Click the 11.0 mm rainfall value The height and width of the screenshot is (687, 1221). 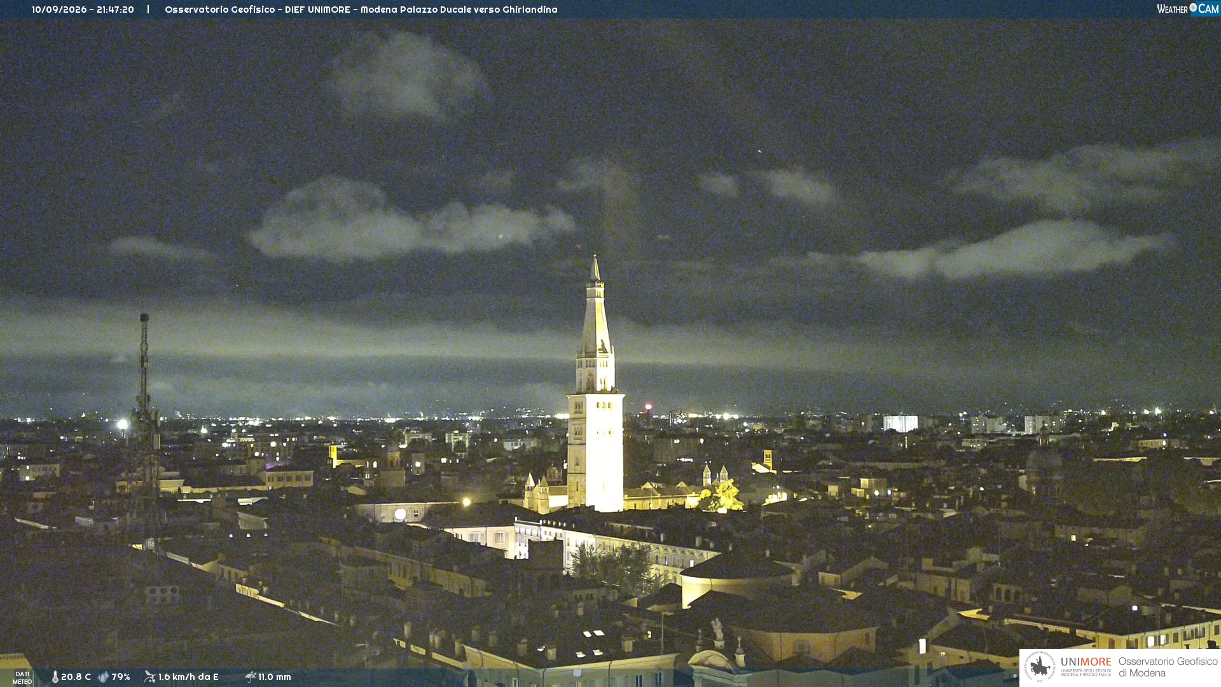tap(275, 677)
